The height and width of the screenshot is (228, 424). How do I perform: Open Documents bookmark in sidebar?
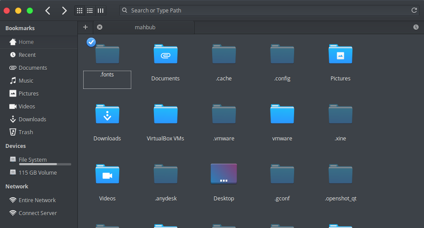click(x=39, y=68)
